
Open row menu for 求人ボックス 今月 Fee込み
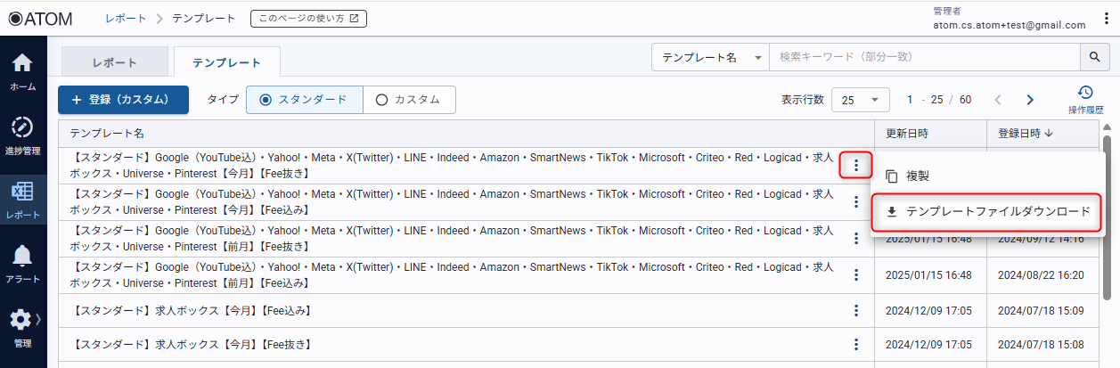(856, 310)
